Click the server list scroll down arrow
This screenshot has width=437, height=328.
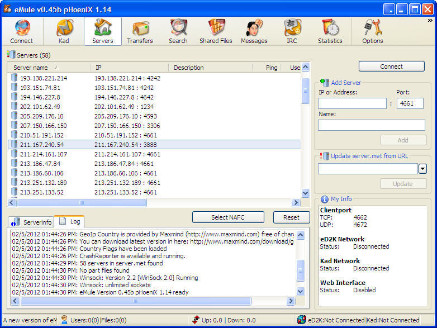306,193
